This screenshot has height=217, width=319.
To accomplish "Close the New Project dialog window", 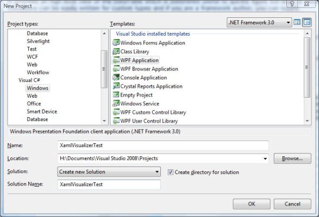I will [307, 4].
